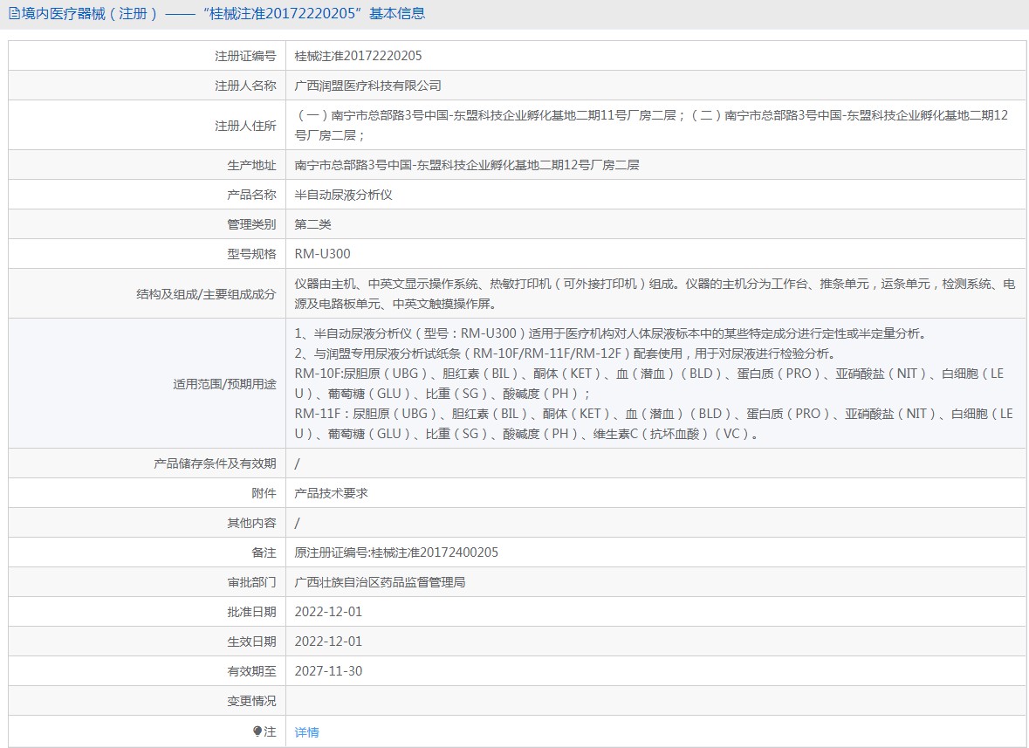Click the 注册人名称 row label

pos(245,86)
